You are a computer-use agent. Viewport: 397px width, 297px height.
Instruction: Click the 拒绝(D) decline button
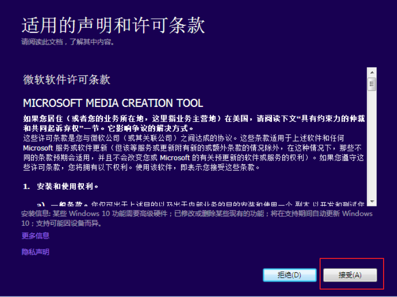point(290,275)
